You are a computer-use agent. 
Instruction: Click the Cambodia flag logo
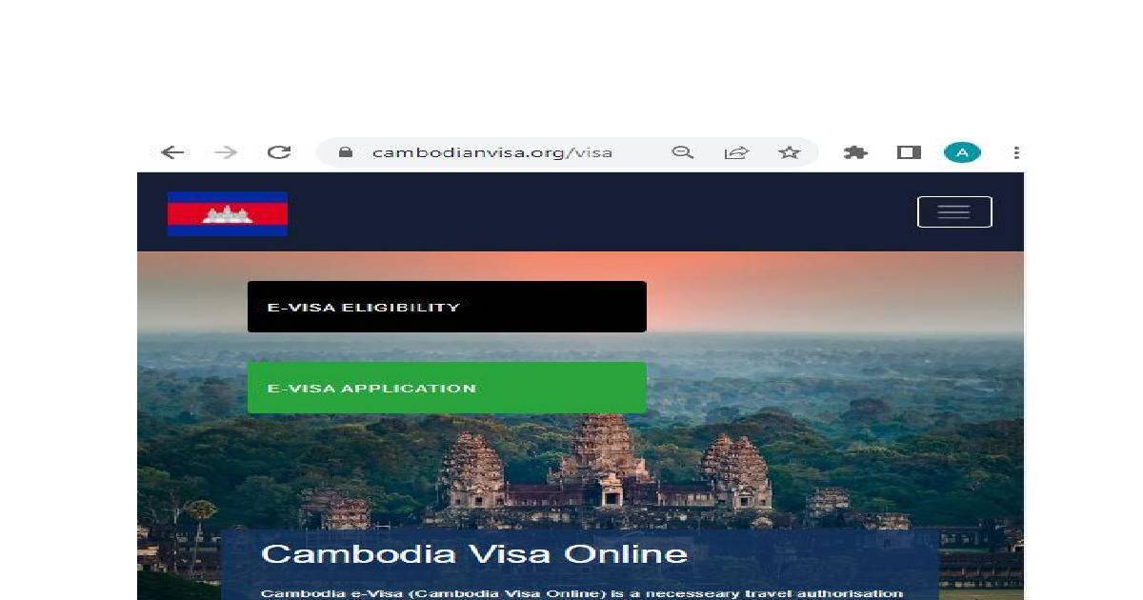tap(228, 213)
